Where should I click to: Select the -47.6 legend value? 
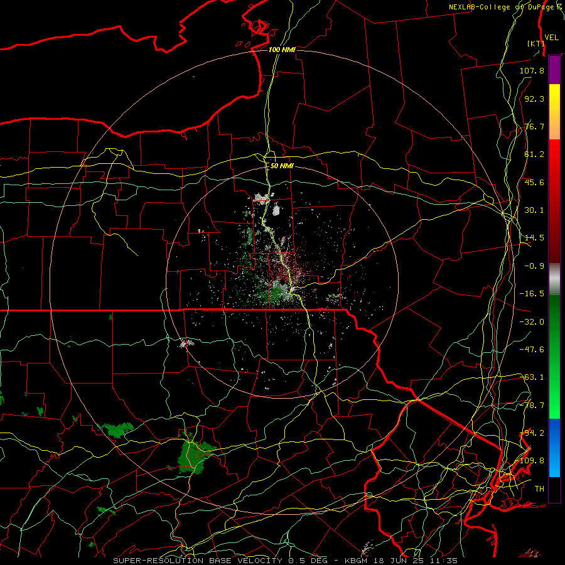(532, 350)
